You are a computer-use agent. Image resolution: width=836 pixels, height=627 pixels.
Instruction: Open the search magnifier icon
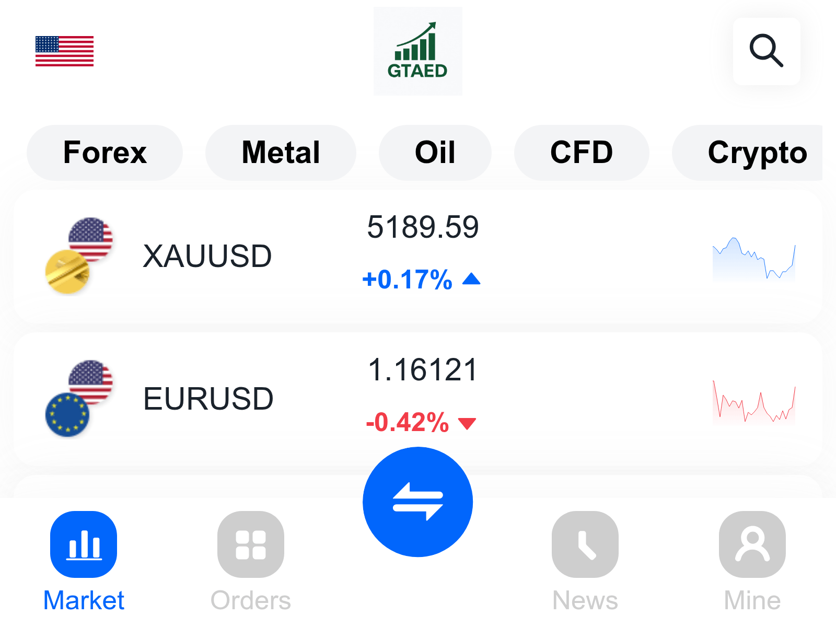pos(767,51)
